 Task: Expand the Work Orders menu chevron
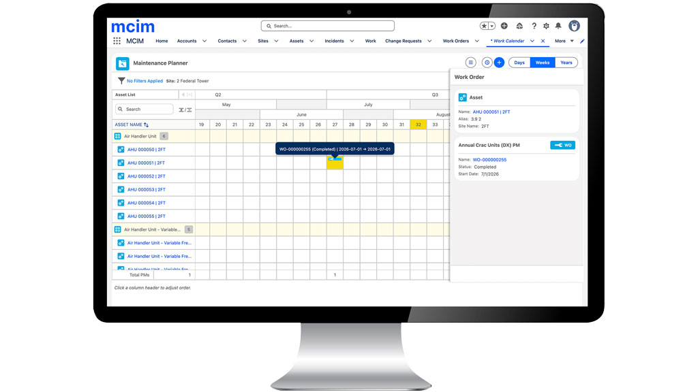(476, 41)
